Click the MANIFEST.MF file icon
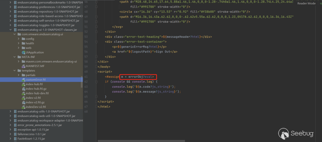This screenshot has height=142, width=322. point(24,66)
